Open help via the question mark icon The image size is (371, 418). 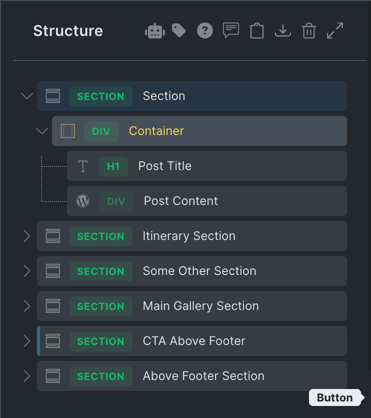tap(204, 31)
